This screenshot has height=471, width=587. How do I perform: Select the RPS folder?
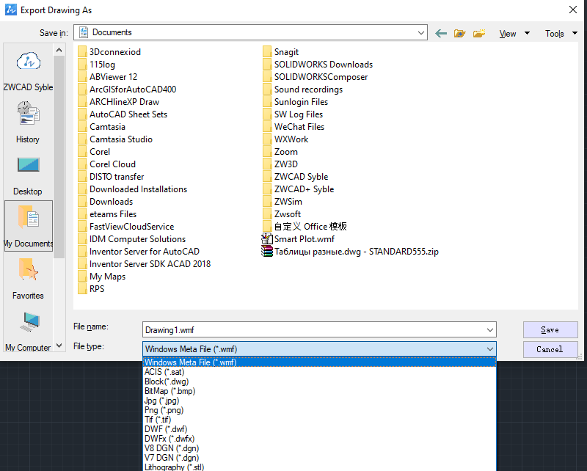91,289
